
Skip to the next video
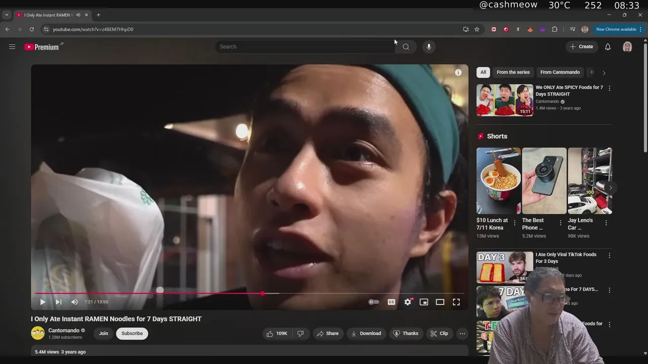pyautogui.click(x=59, y=302)
